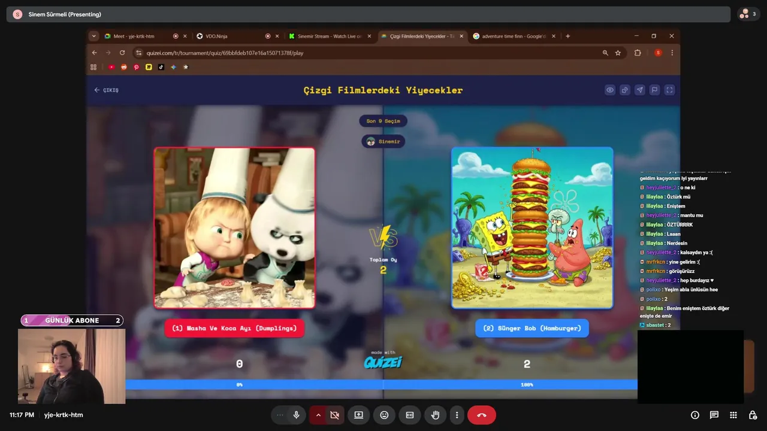Reload the quizei page
The image size is (767, 431).
click(122, 53)
